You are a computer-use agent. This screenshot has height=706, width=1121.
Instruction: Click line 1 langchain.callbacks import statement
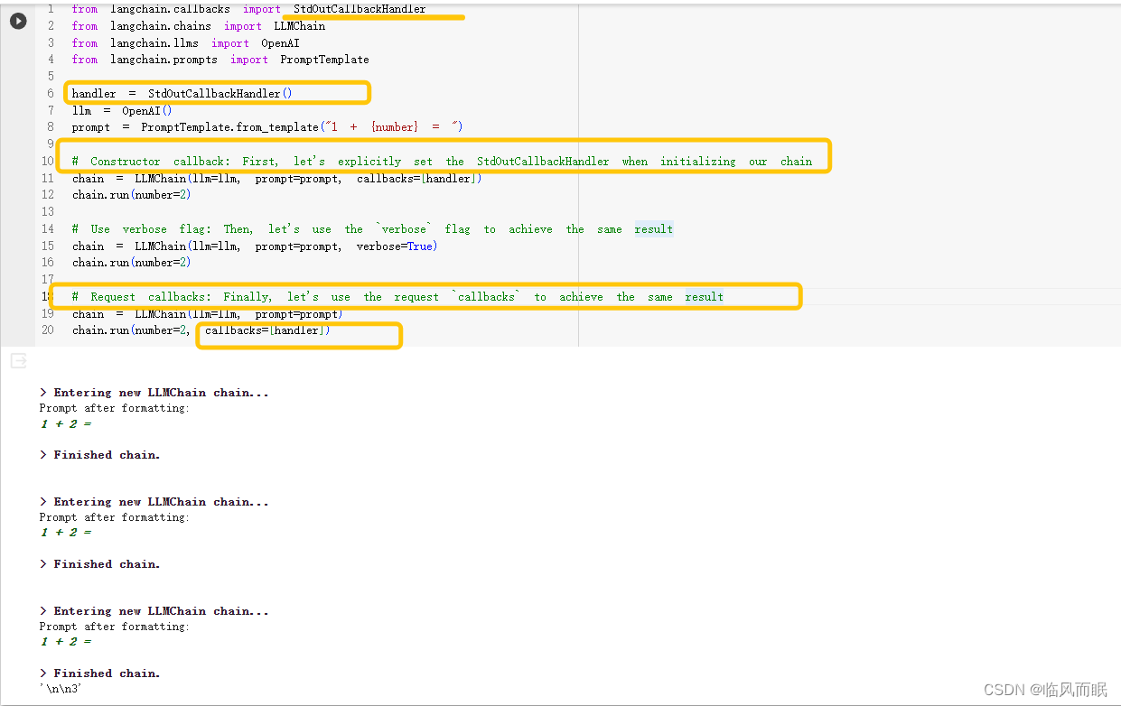(x=248, y=9)
